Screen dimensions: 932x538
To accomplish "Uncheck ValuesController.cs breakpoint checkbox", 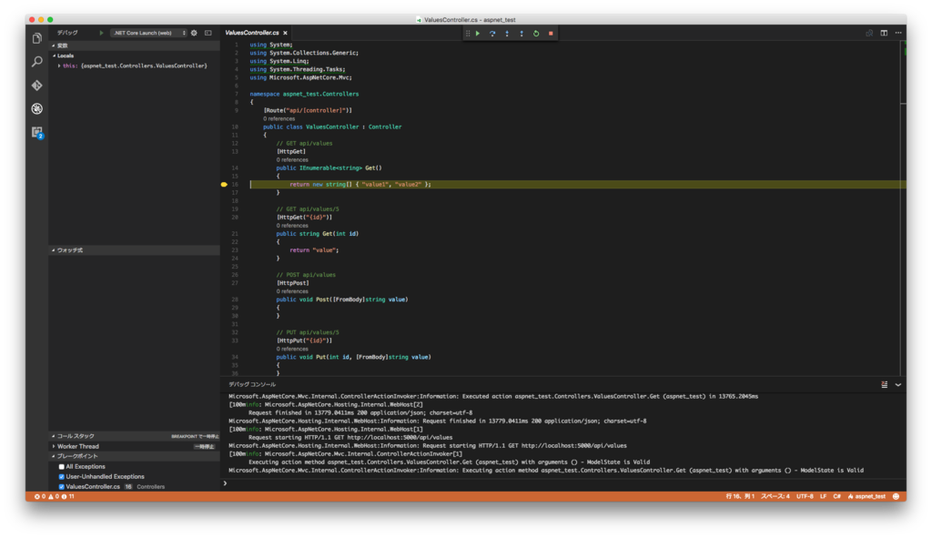I will pyautogui.click(x=61, y=487).
